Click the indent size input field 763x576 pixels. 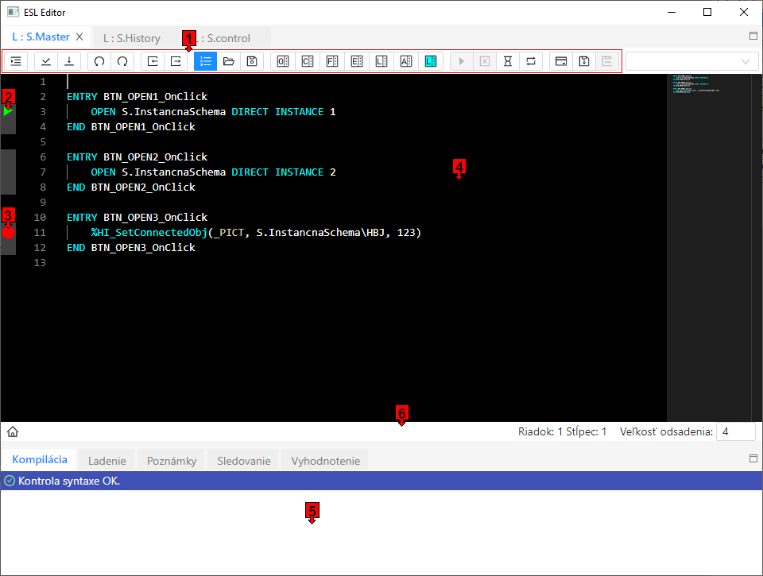735,431
